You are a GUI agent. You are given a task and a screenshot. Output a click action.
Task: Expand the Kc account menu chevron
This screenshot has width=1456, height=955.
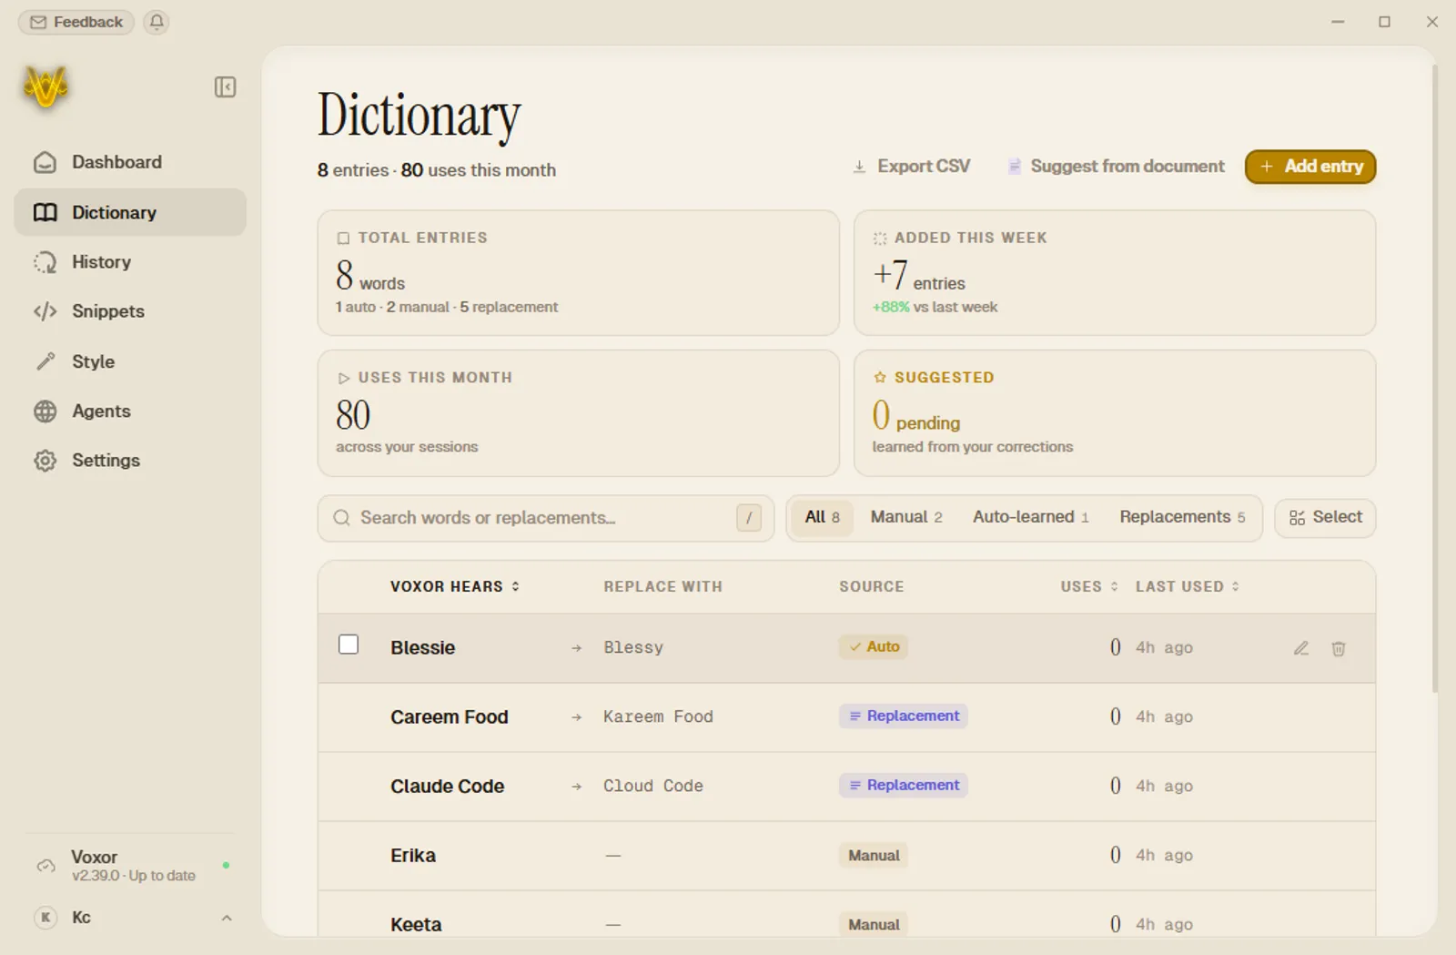click(227, 918)
